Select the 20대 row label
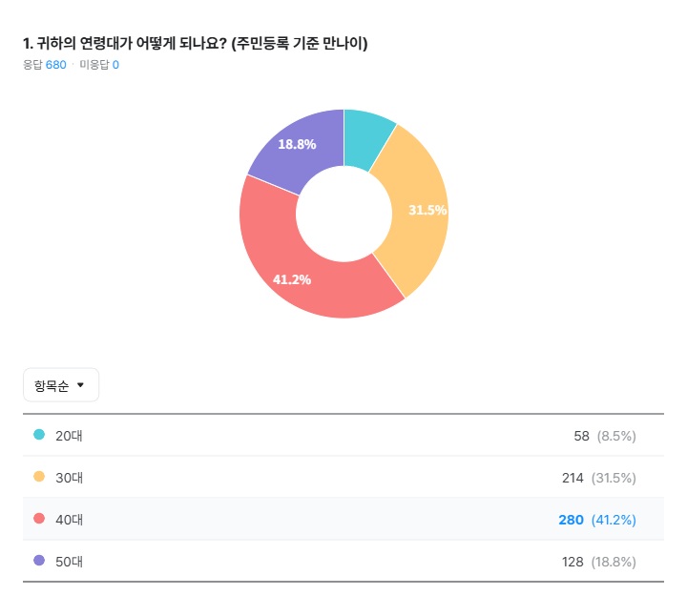This screenshot has width=687, height=616. pos(70,436)
